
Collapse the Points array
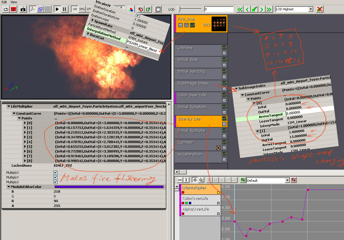(19, 118)
